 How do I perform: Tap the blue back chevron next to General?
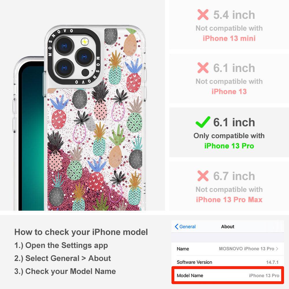[x=176, y=227]
